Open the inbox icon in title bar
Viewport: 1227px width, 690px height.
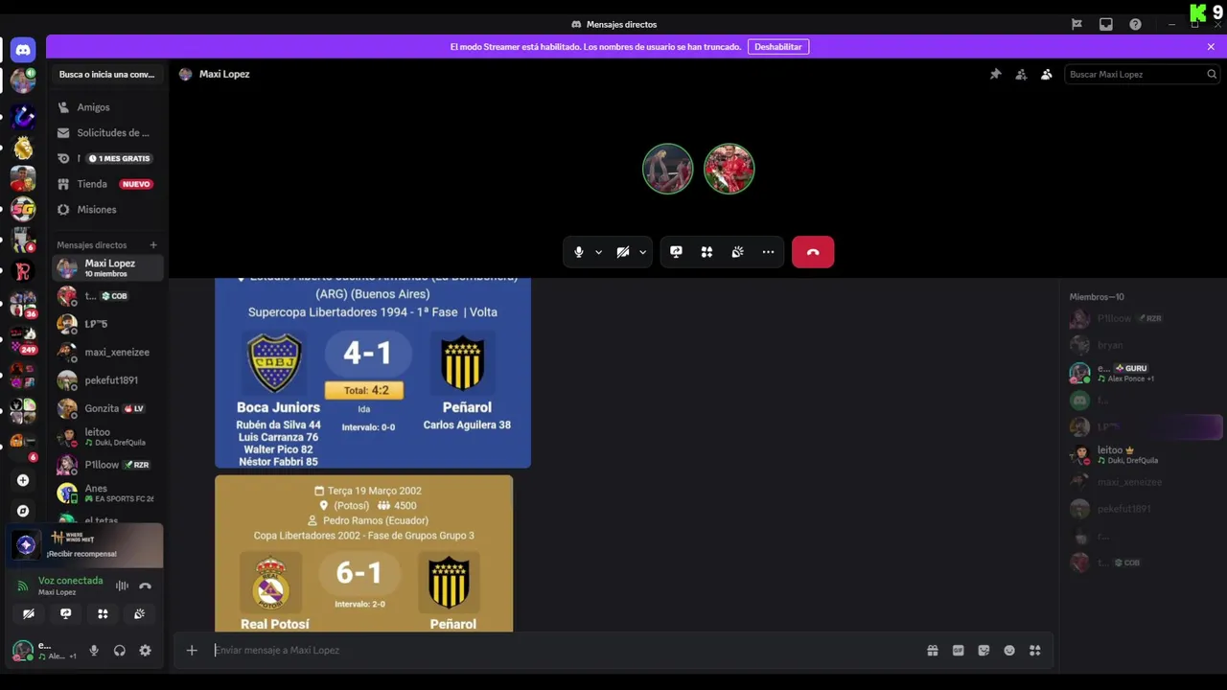point(1106,24)
